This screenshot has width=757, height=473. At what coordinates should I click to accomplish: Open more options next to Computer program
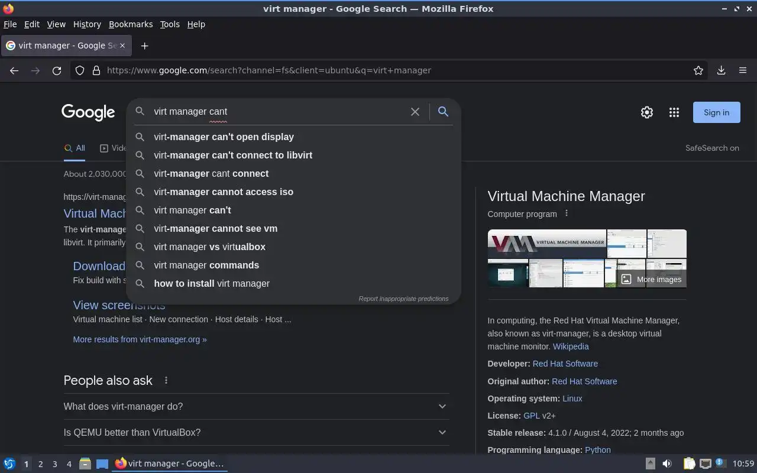(566, 213)
